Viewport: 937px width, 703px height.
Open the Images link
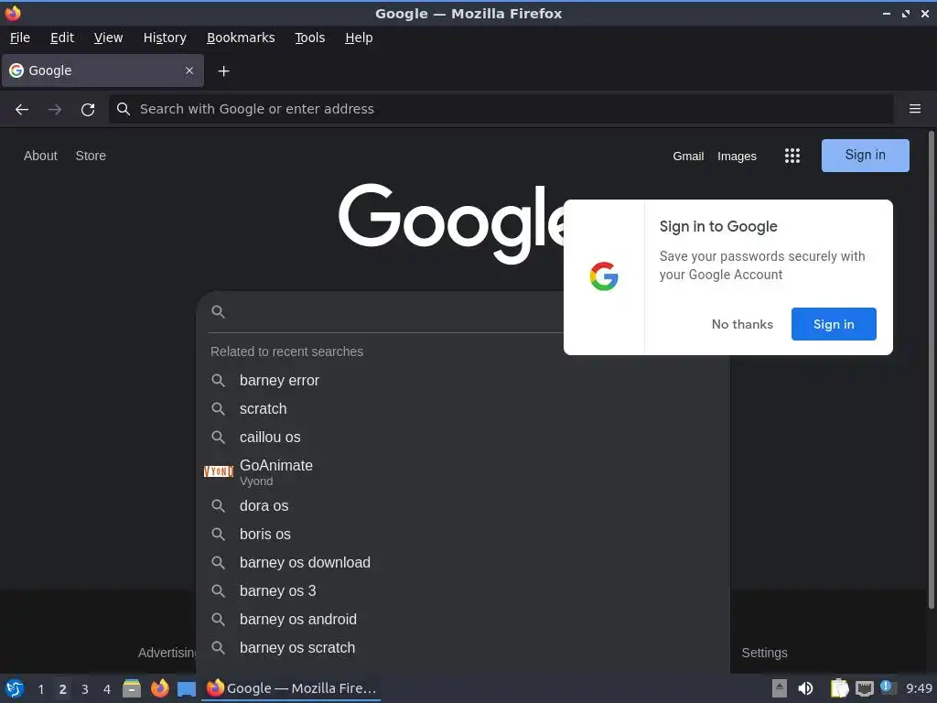(x=737, y=156)
